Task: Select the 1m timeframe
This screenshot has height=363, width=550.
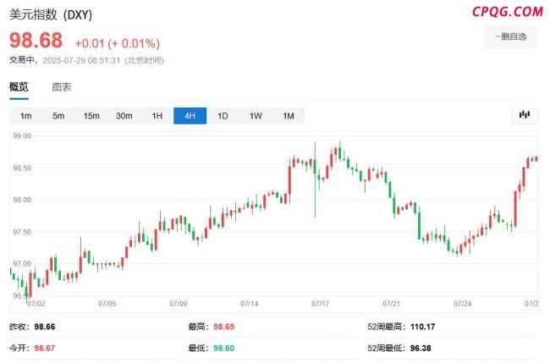Action: [x=25, y=116]
